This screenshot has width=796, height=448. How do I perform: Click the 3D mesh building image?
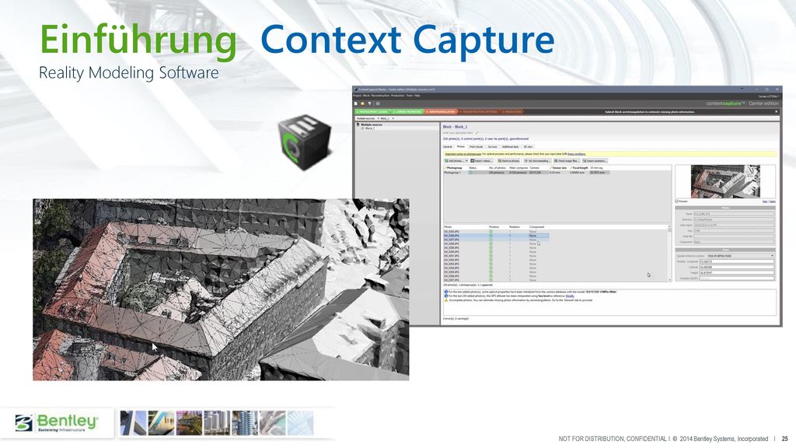click(x=221, y=289)
